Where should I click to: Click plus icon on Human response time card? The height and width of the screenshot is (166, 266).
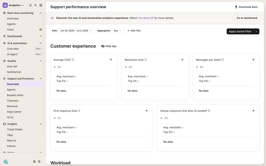pos(253,111)
